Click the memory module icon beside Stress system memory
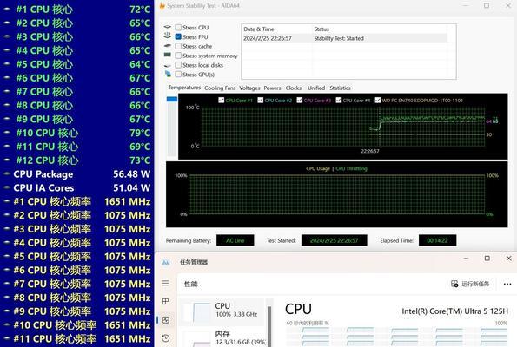 click(x=168, y=55)
